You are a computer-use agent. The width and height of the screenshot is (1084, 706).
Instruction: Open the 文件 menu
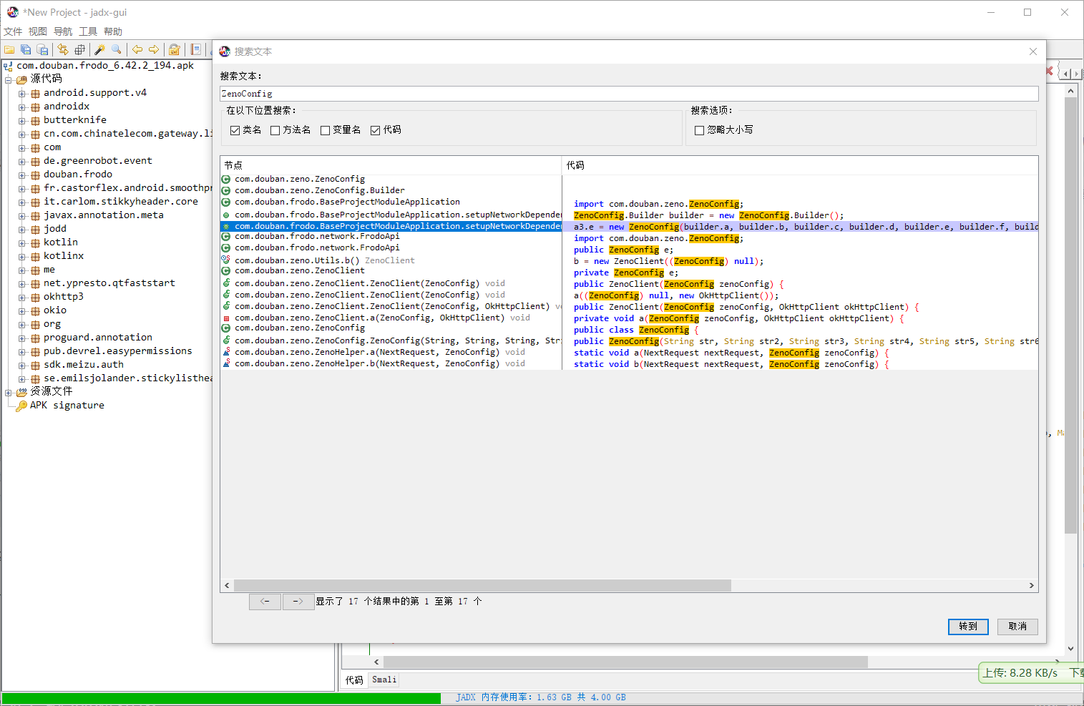pyautogui.click(x=13, y=31)
